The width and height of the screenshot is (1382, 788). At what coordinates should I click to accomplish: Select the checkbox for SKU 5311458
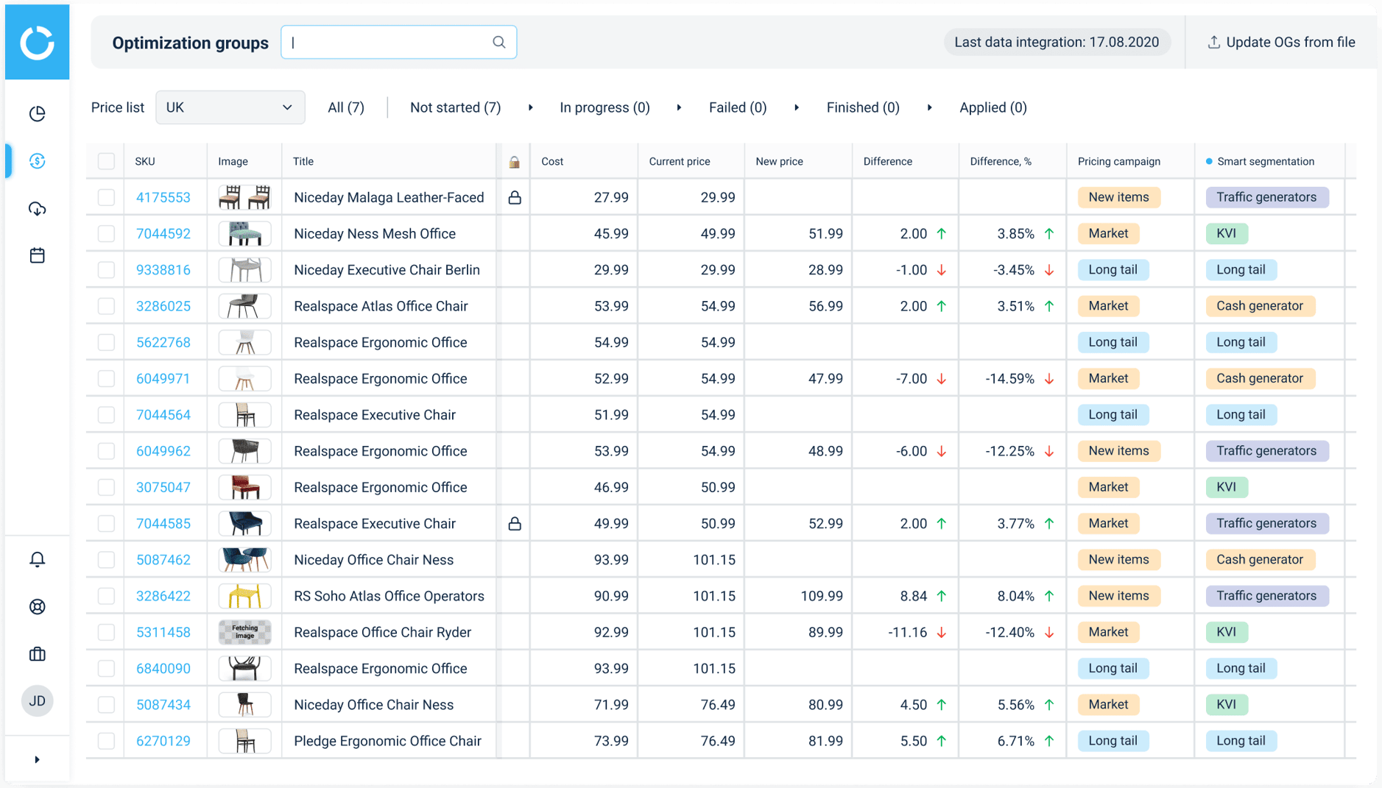pos(107,632)
